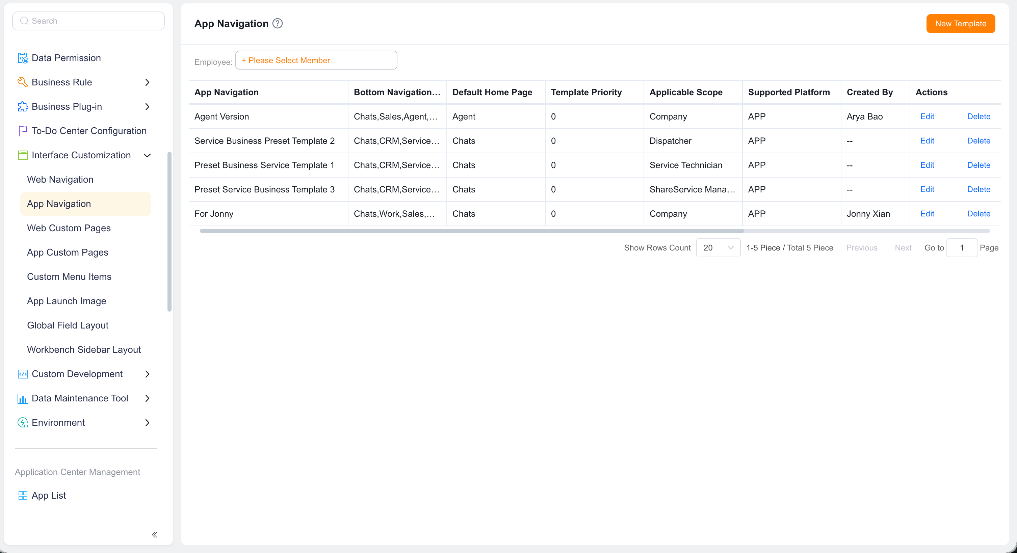Click the Data Permission icon
This screenshot has width=1017, height=553.
tap(23, 58)
